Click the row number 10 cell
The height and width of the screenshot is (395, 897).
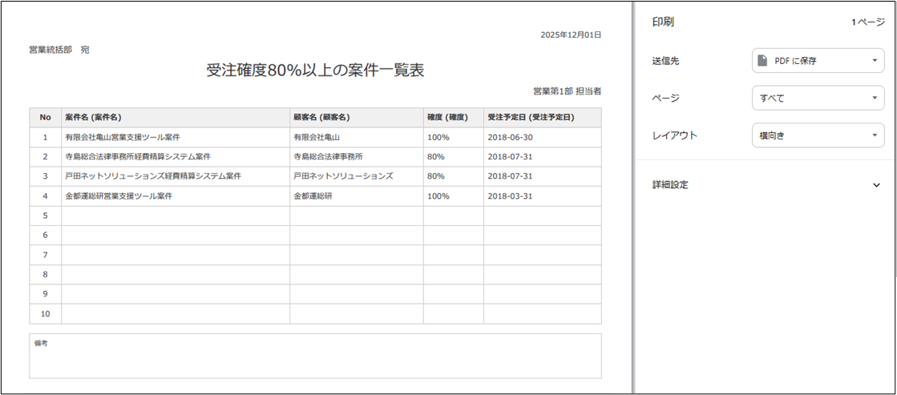click(45, 313)
